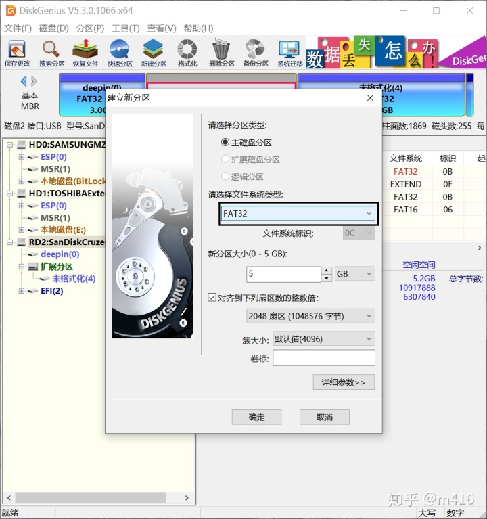Open the GB size unit dropdown
This screenshot has height=519, width=487.
pyautogui.click(x=355, y=274)
